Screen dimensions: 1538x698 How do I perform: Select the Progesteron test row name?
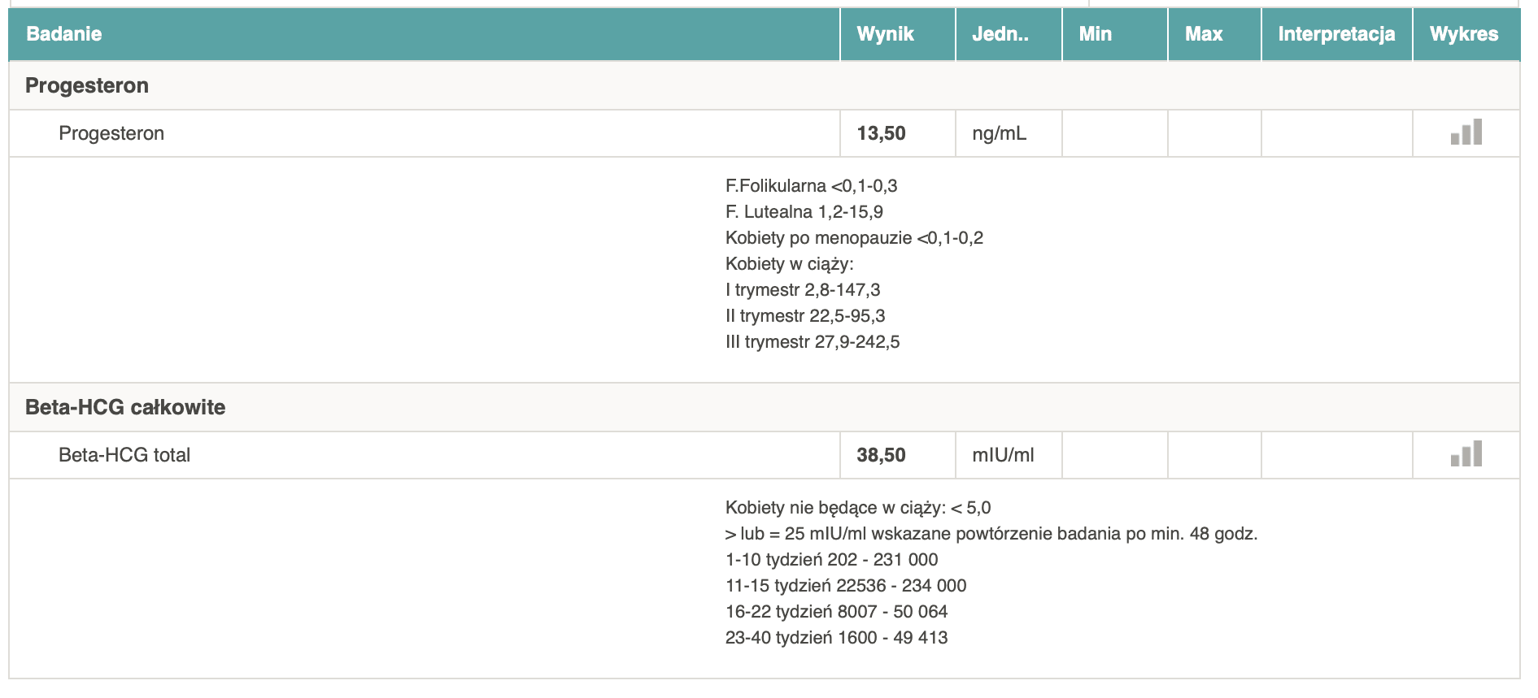click(111, 133)
